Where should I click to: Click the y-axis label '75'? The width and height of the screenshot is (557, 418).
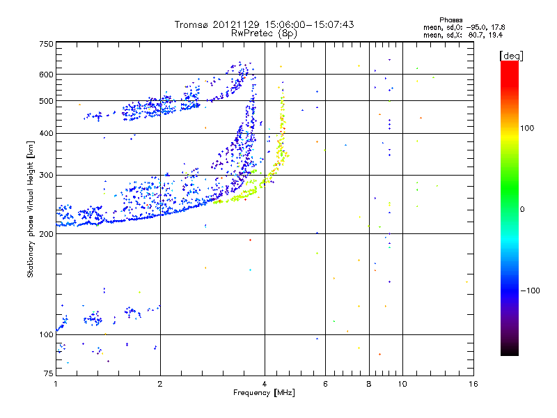49,373
